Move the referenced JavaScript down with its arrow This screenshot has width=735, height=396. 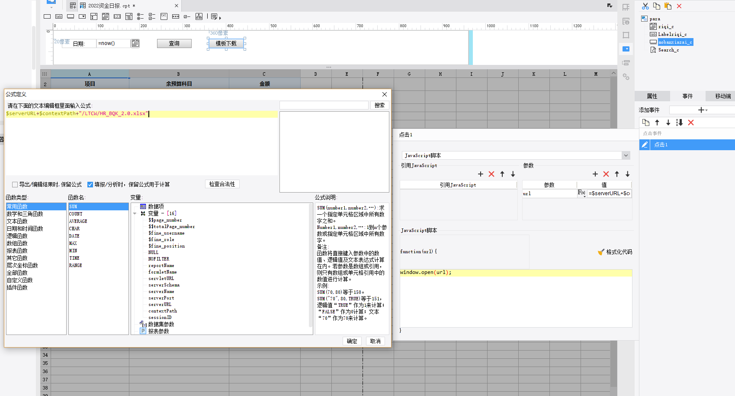[513, 174]
